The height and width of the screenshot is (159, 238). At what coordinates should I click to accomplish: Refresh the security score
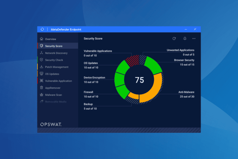coord(174,38)
